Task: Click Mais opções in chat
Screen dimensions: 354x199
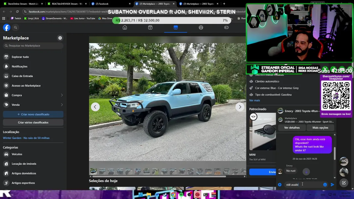Action: click(320, 128)
